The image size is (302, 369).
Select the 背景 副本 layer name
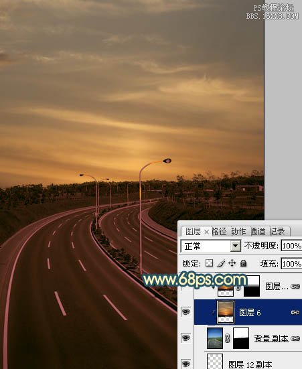click(x=271, y=338)
